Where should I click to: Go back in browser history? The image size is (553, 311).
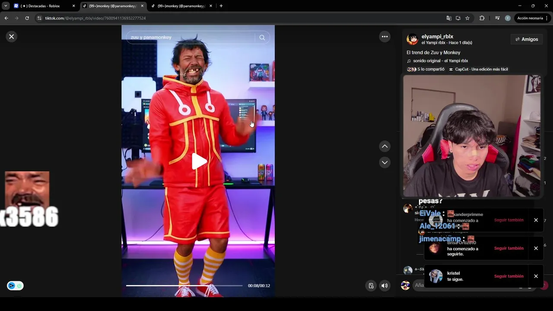point(6,18)
